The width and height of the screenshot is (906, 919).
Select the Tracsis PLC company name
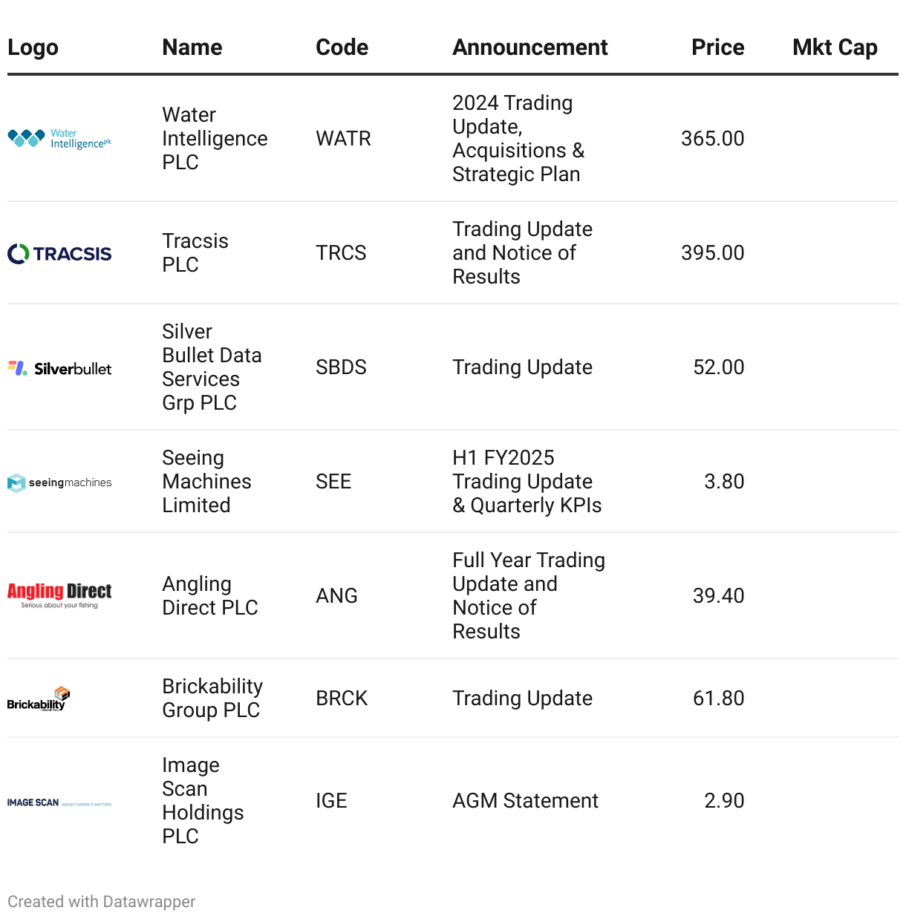[x=195, y=253]
